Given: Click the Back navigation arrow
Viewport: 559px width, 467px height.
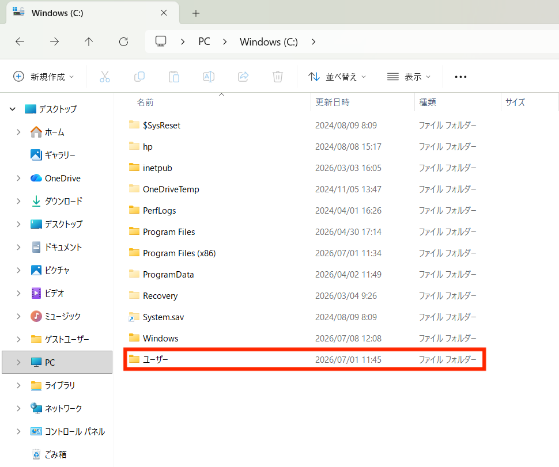Looking at the screenshot, I should point(20,41).
